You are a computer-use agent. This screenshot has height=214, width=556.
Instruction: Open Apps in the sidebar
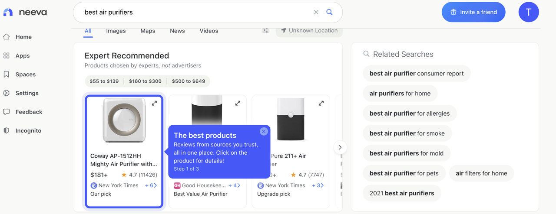17,55
